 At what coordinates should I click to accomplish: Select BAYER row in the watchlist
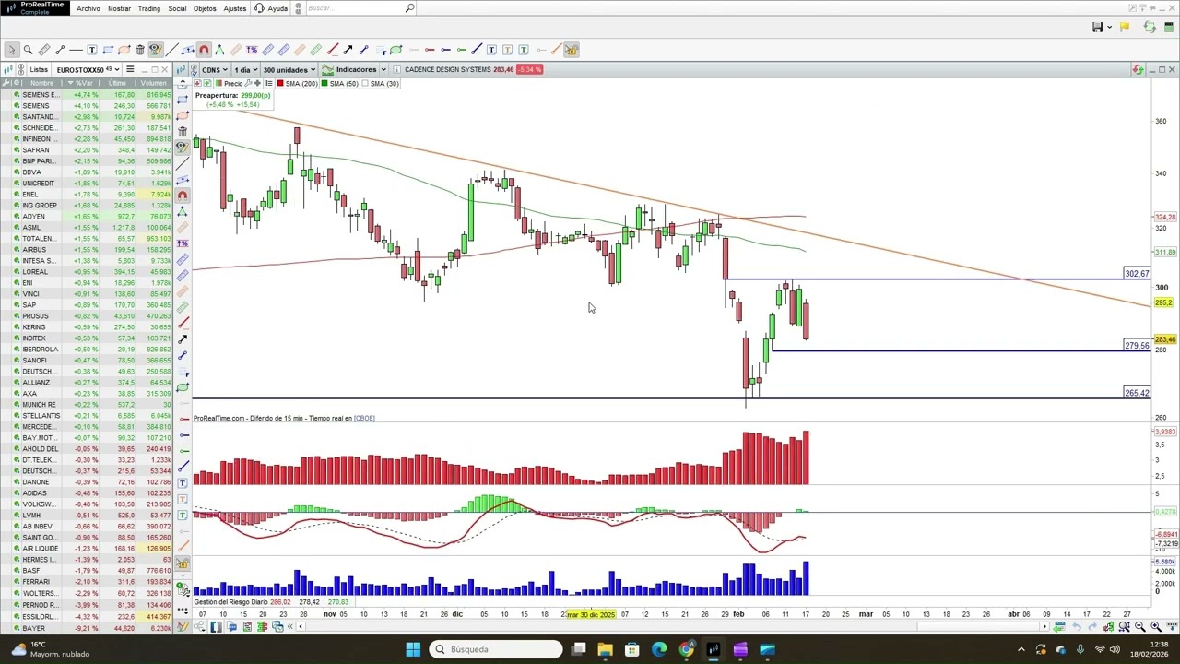click(87, 628)
